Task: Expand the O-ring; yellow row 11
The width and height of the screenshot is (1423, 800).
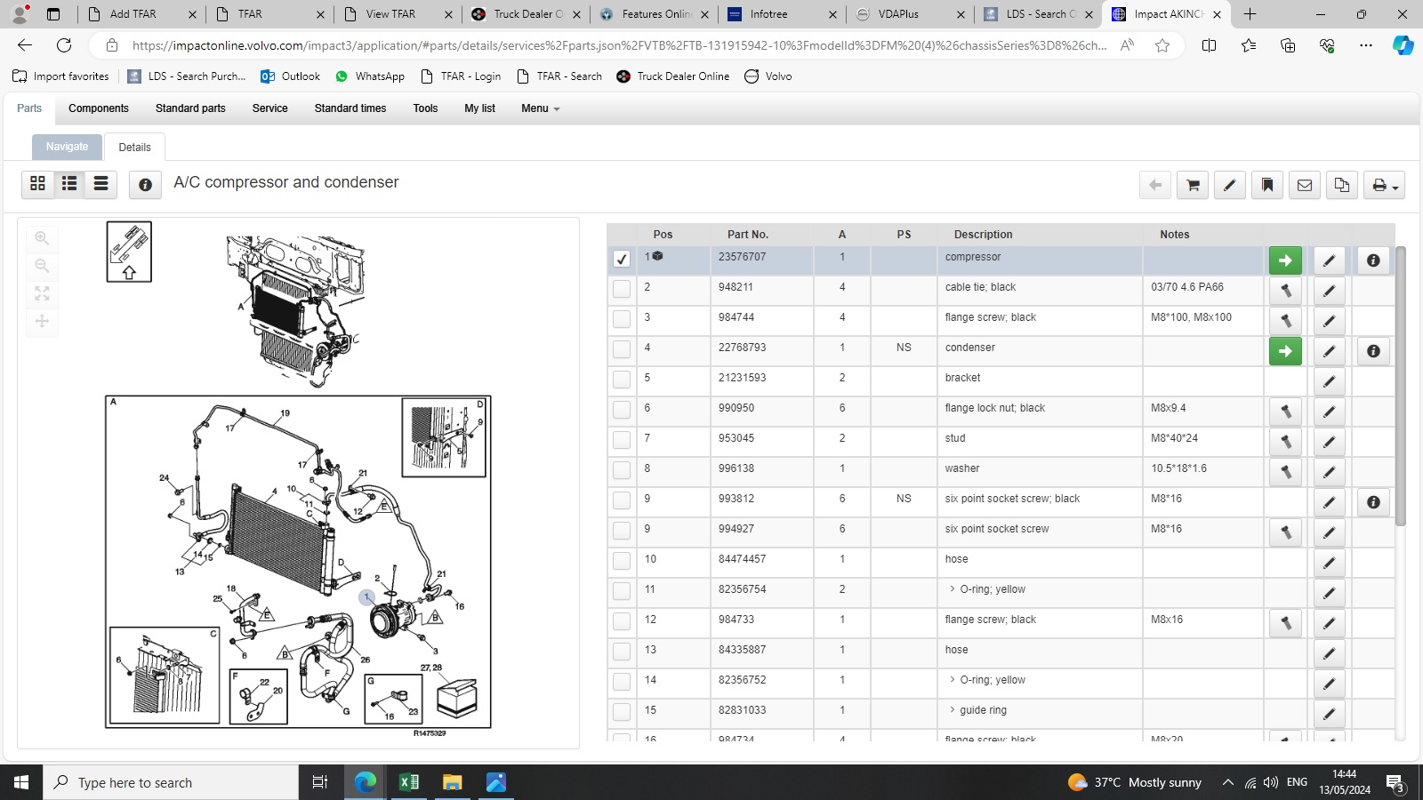Action: point(953,589)
